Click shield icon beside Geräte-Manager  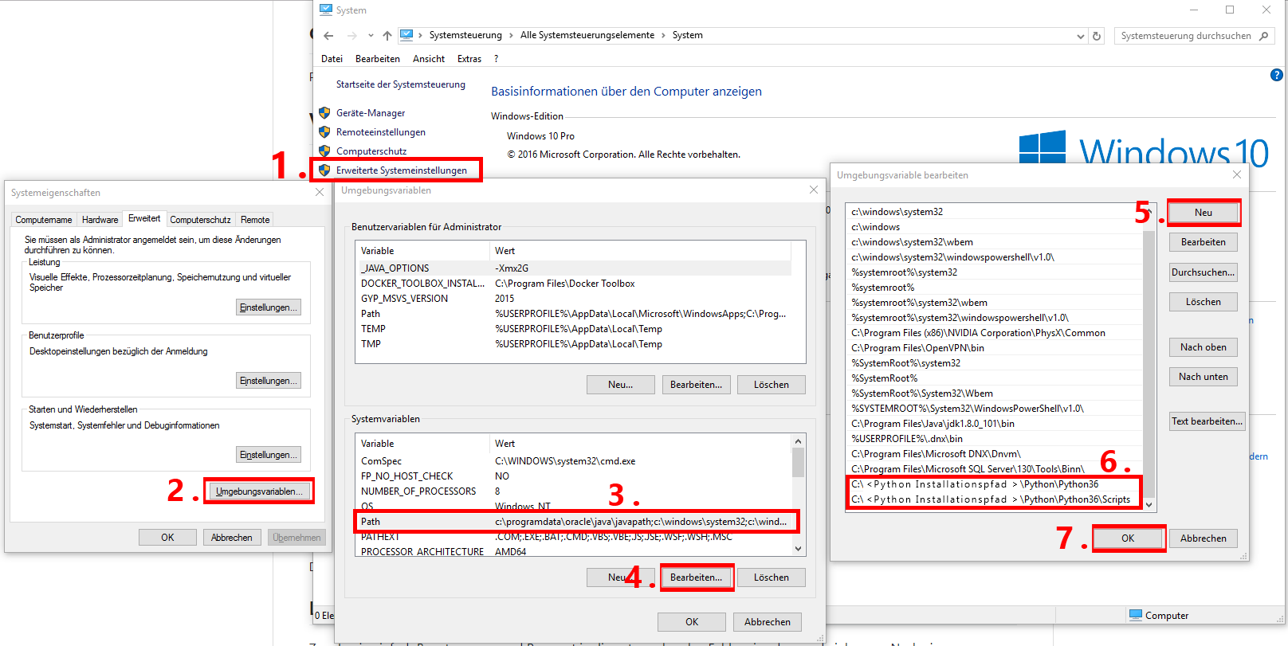(x=324, y=113)
